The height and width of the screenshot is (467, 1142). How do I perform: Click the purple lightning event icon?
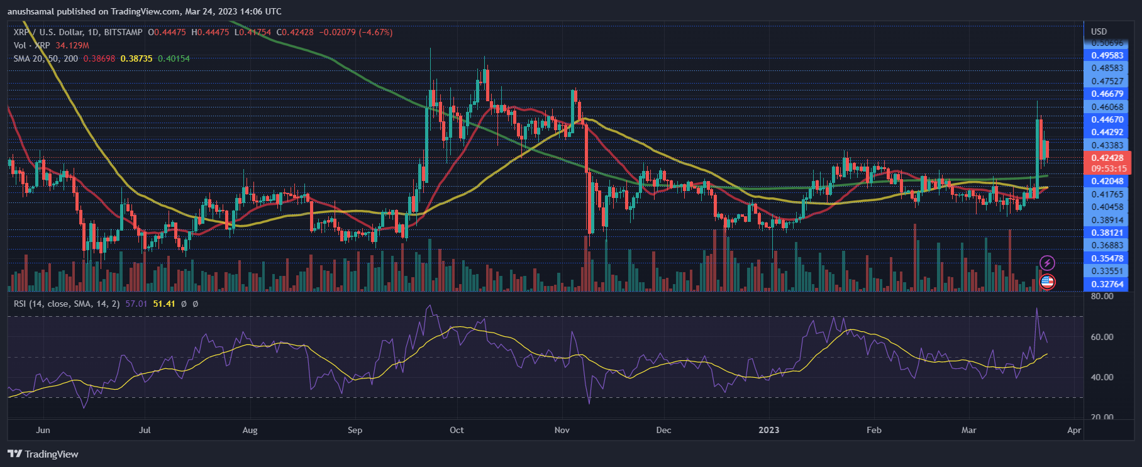[1047, 263]
